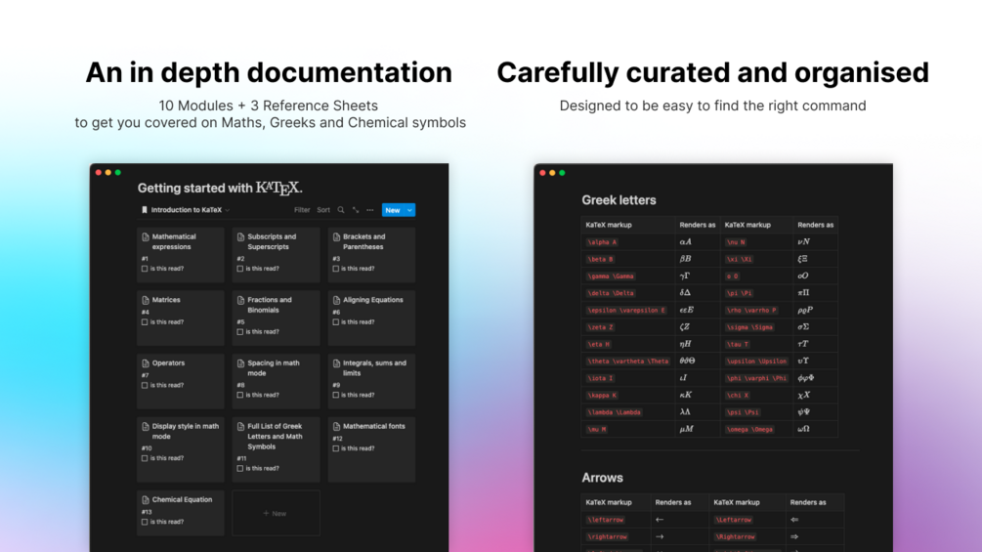Viewport: 982px width, 552px height.
Task: Click the page icon of Mathematical expressions card
Action: pos(146,237)
